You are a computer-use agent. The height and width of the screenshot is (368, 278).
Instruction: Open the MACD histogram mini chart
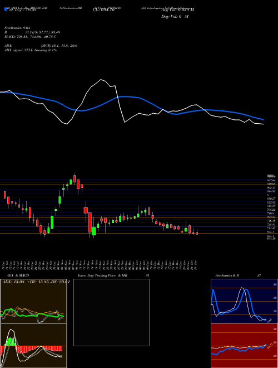[x=33, y=346]
